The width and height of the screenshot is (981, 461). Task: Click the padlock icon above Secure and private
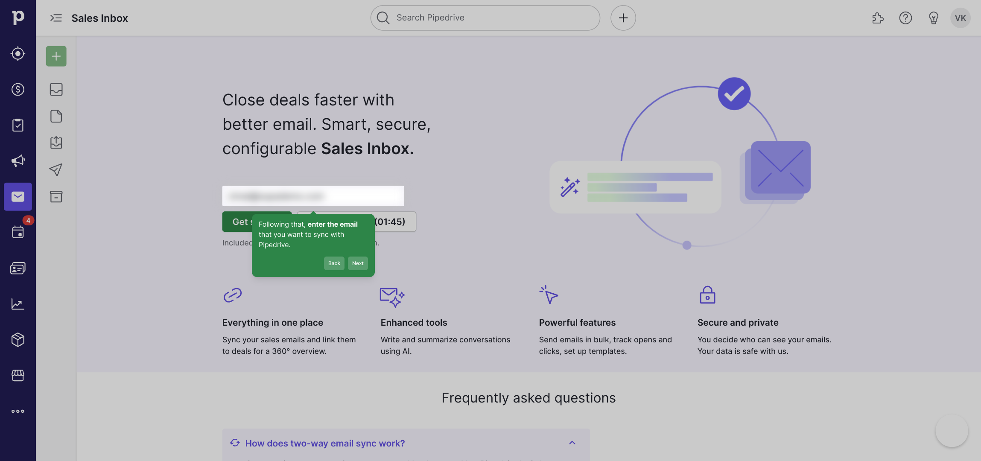(707, 295)
